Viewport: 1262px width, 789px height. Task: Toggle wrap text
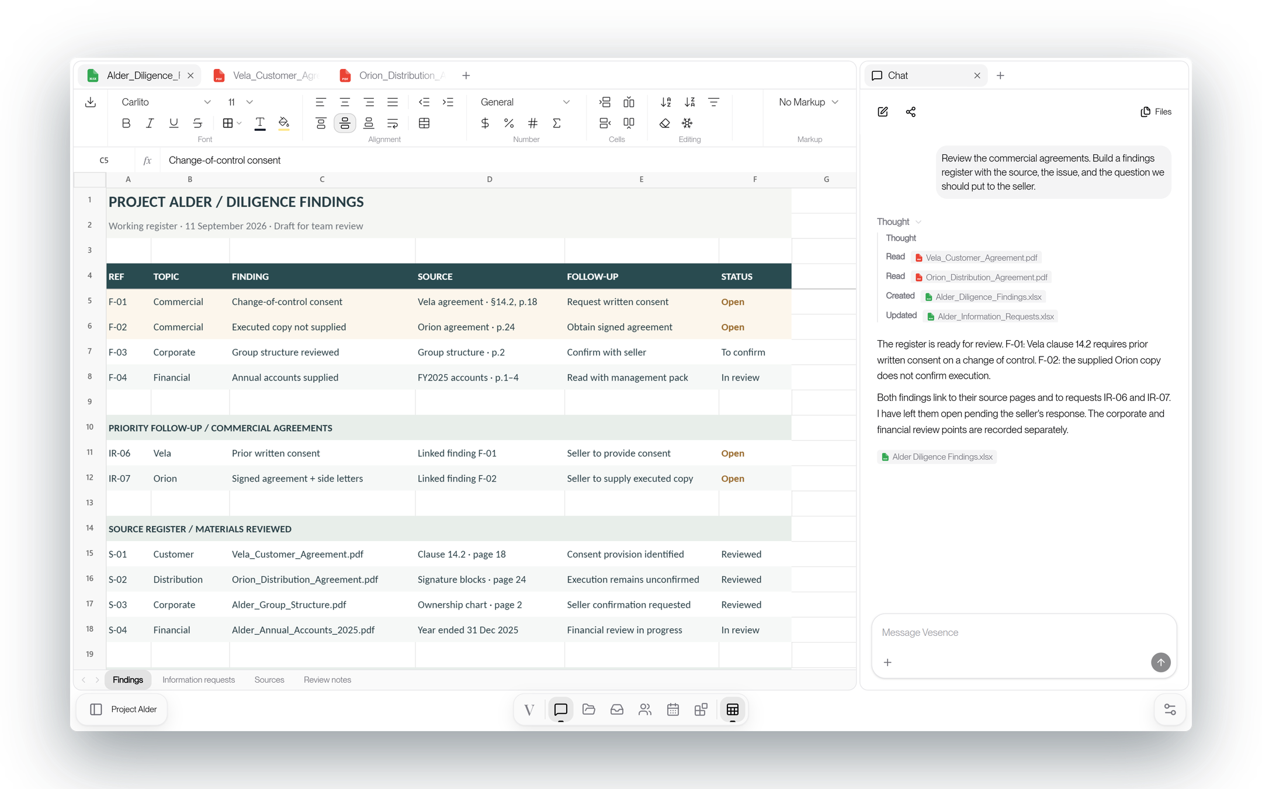(x=393, y=123)
